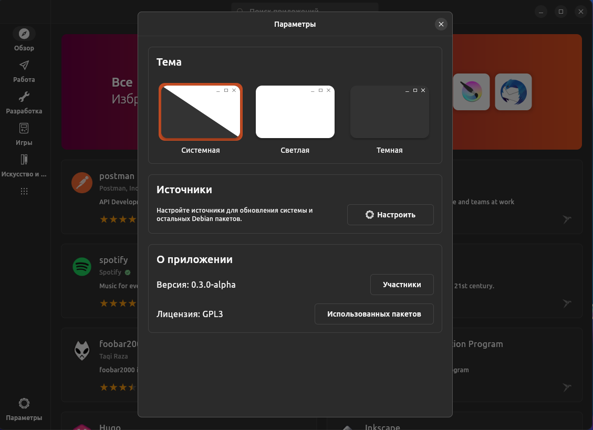Screen dimensions: 593x430
Task: Click the foobar2000 star rating
Action: [x=119, y=387]
